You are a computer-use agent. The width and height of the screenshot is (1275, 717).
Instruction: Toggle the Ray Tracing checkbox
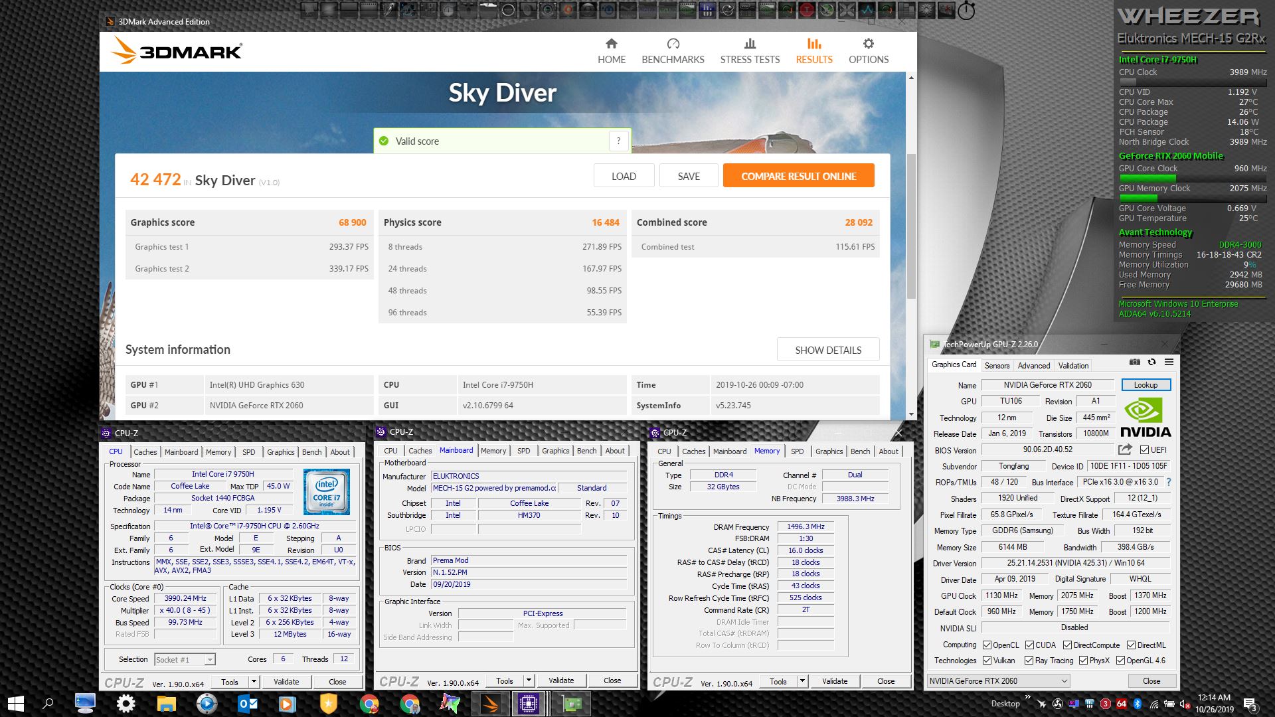1029,660
